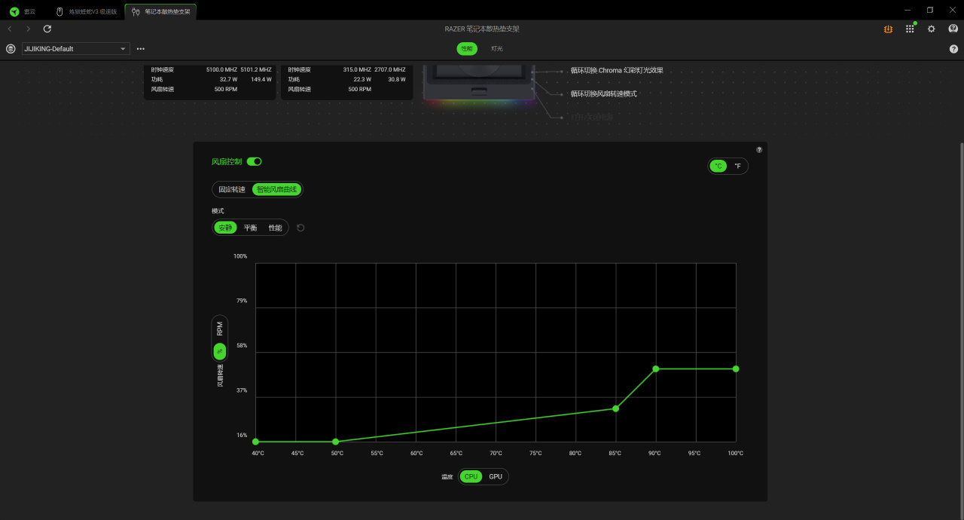964x520 pixels.
Task: Open the Razer Synapse home tab icon
Action: coord(14,11)
